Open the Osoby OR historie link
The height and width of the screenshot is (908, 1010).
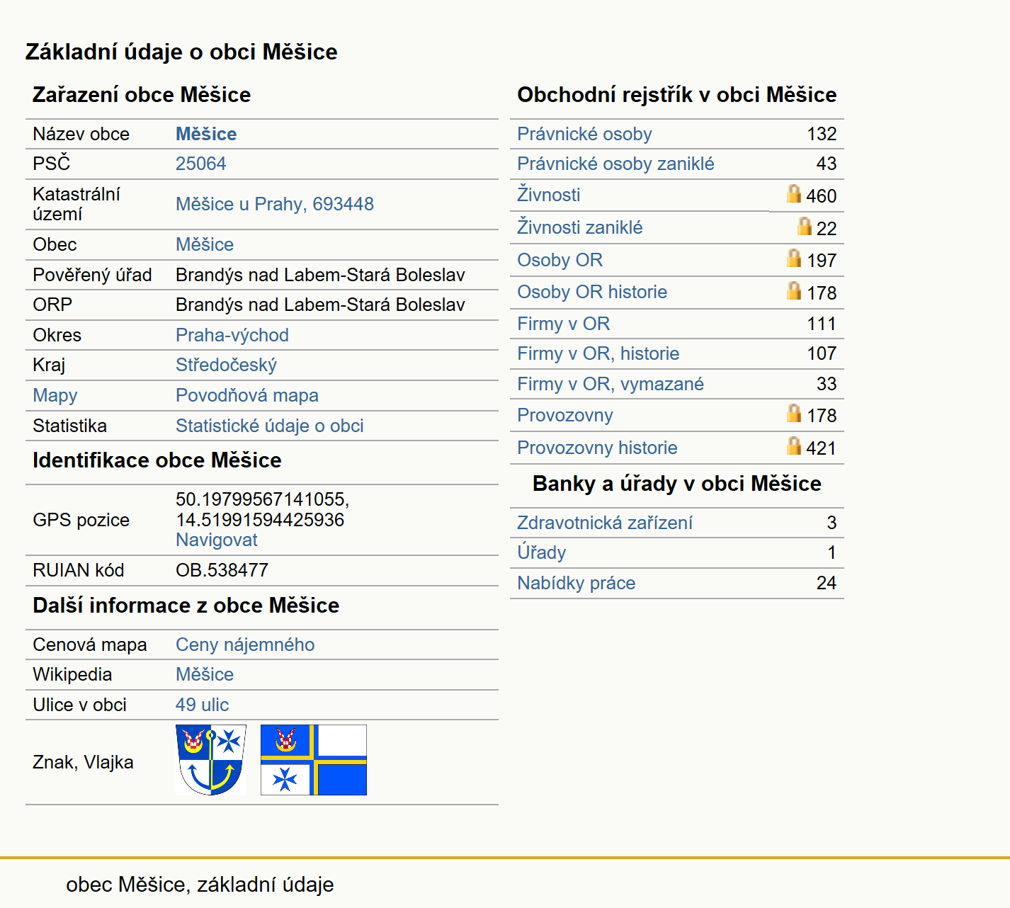[592, 292]
